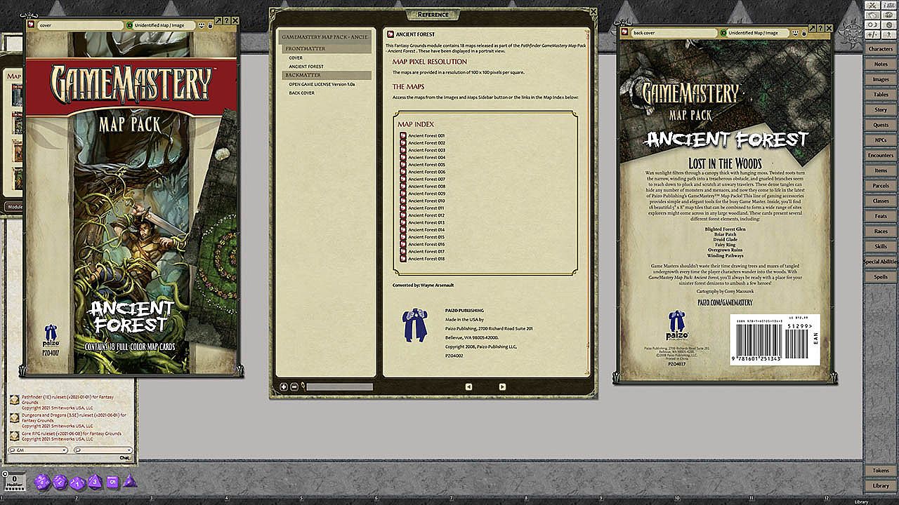
Task: Click the link icon beside Ancient Forest 012
Action: pos(403,215)
